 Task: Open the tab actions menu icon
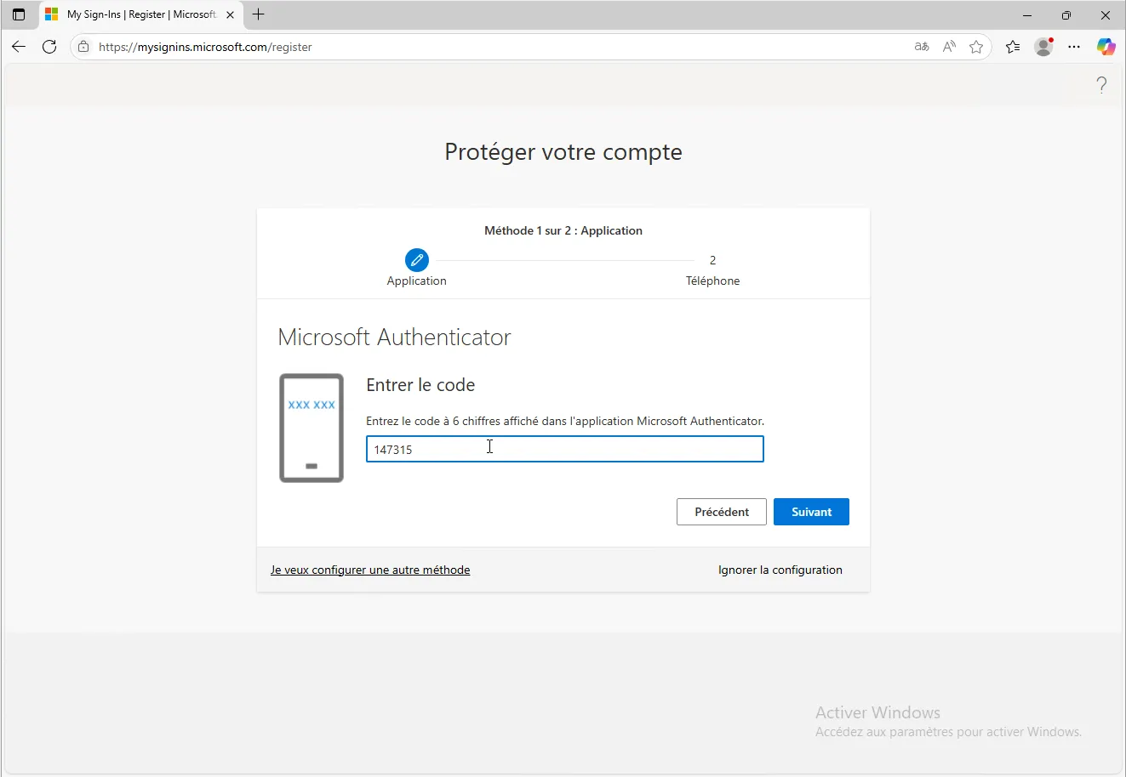tap(19, 14)
